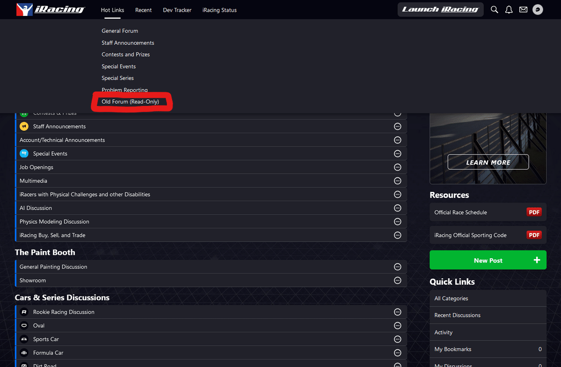This screenshot has height=367, width=561.
Task: Open Account/Technical Announcements category
Action: [x=62, y=140]
